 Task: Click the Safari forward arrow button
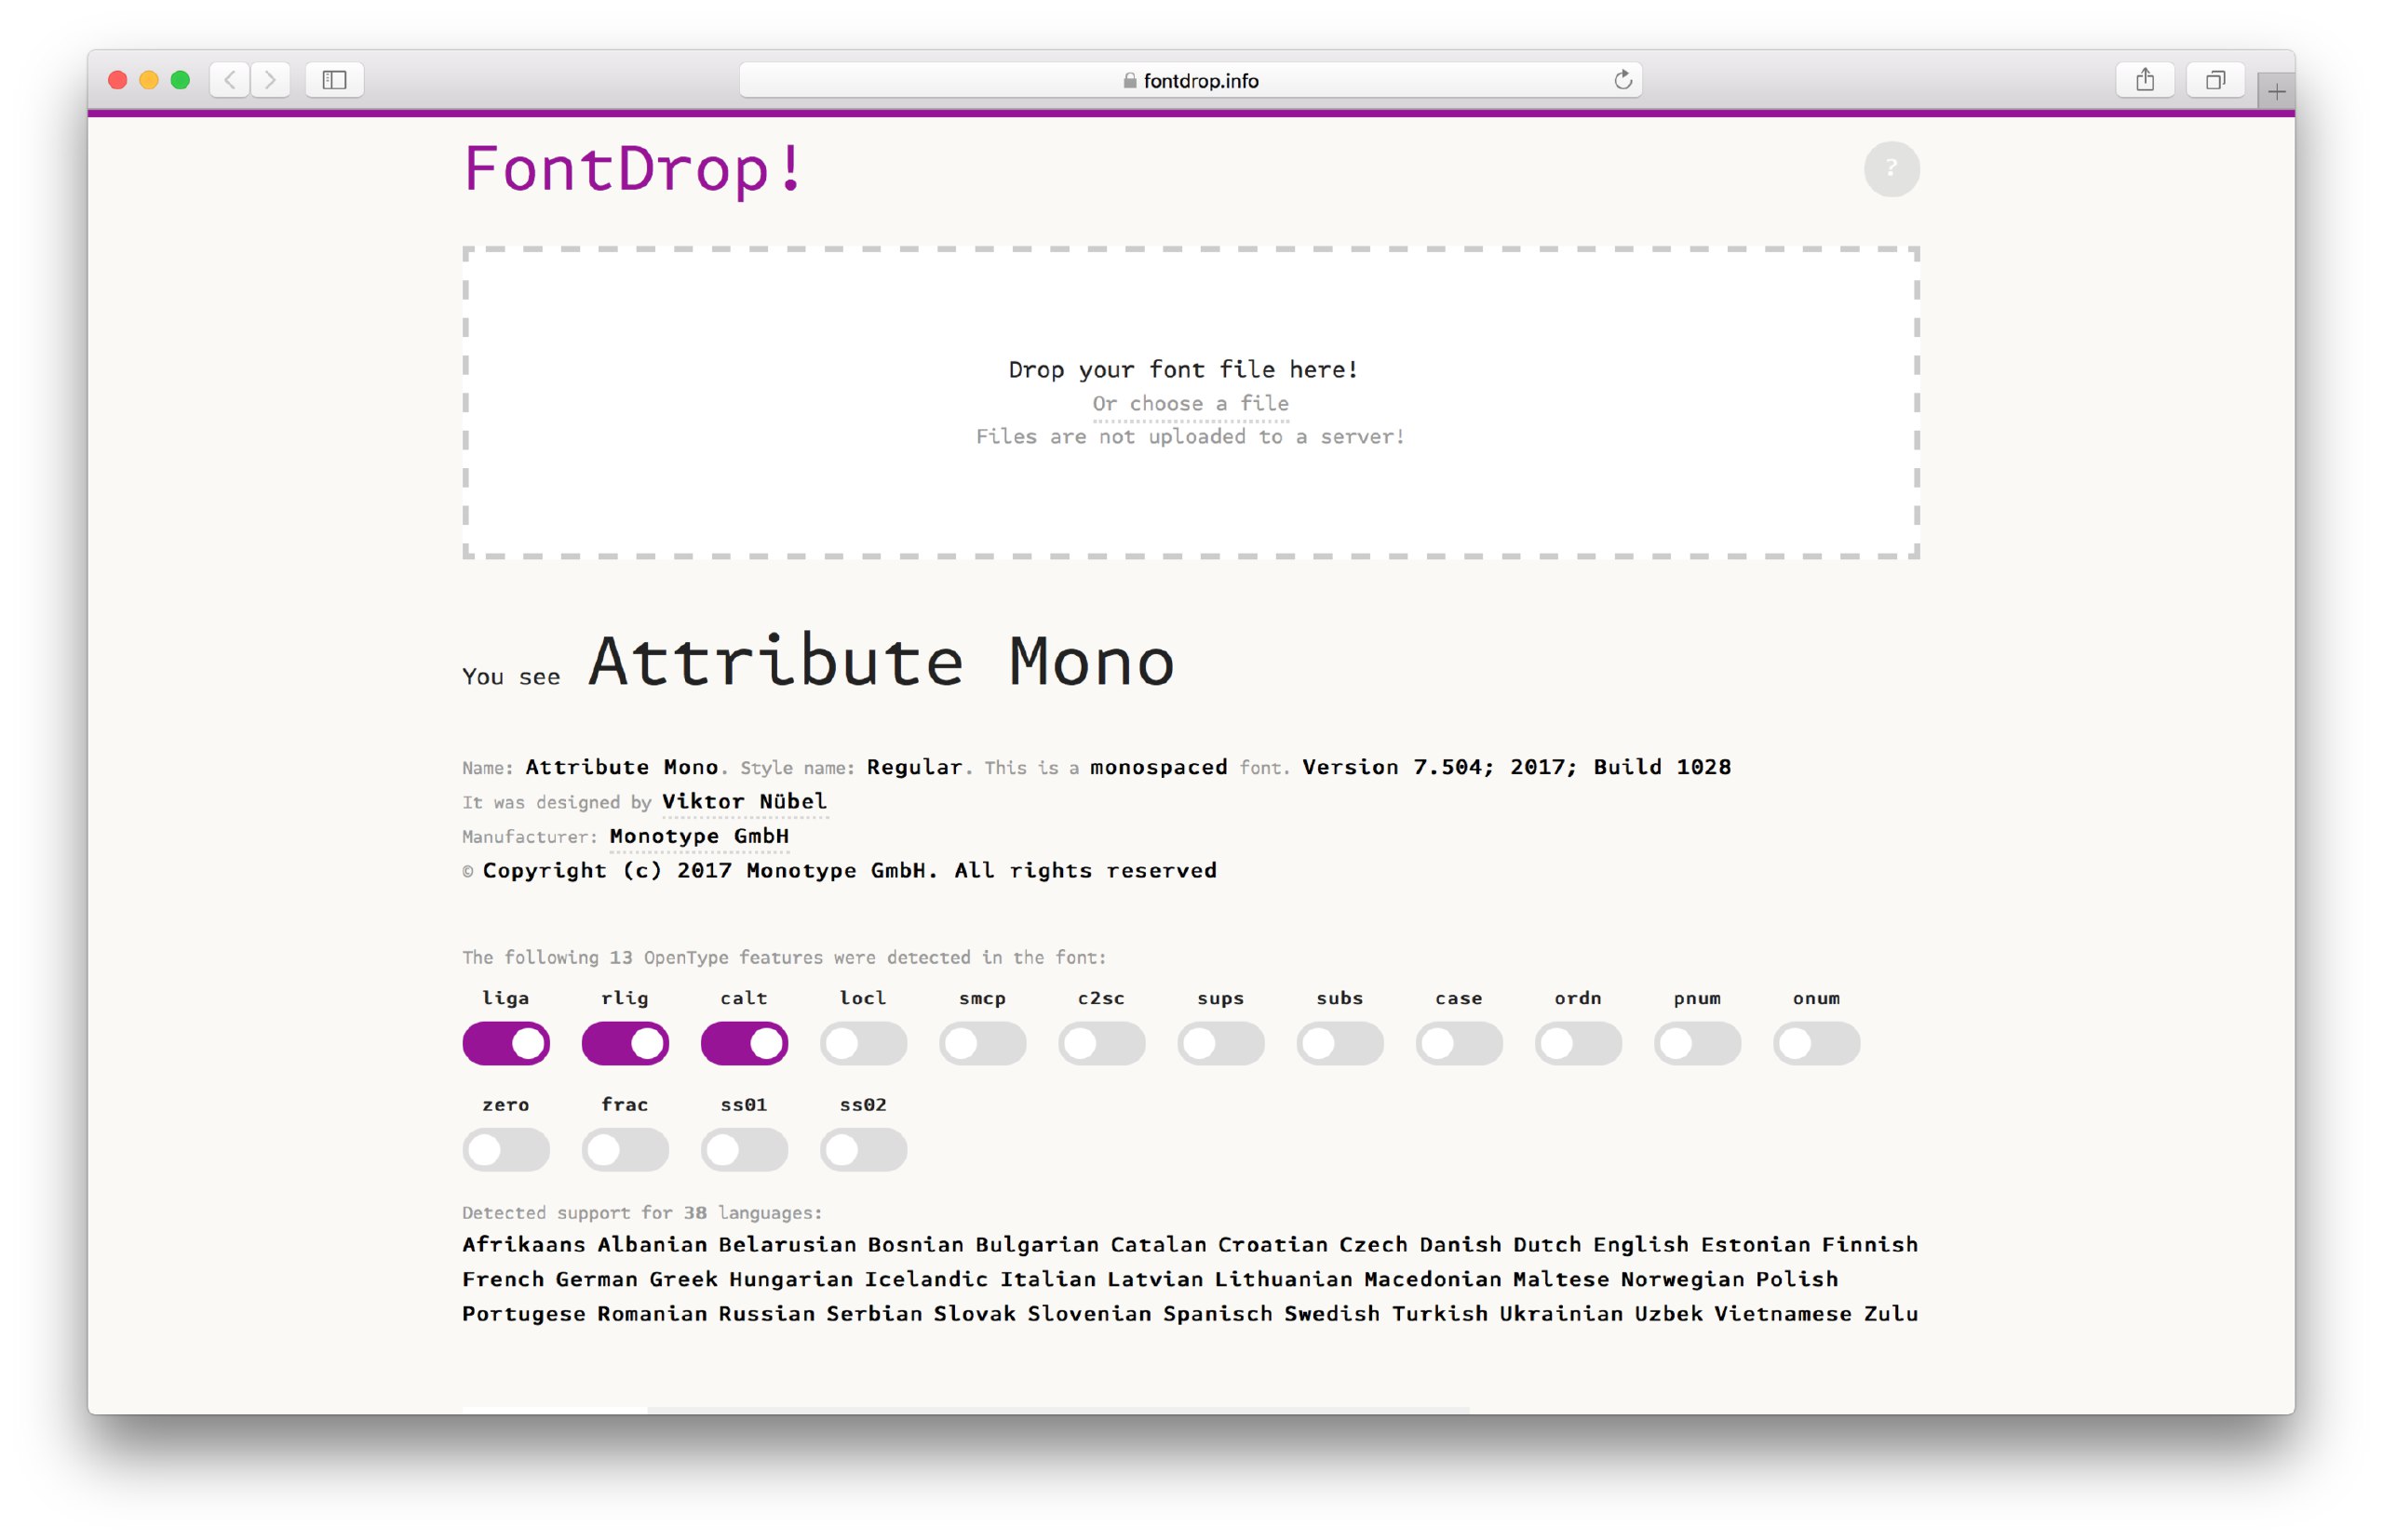(270, 80)
